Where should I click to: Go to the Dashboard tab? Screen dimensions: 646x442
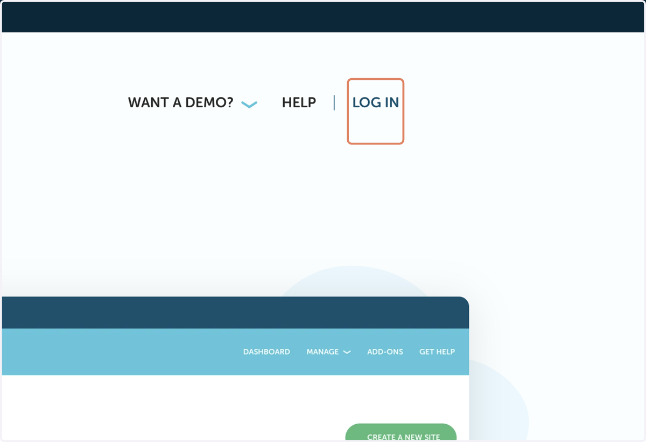click(x=266, y=352)
